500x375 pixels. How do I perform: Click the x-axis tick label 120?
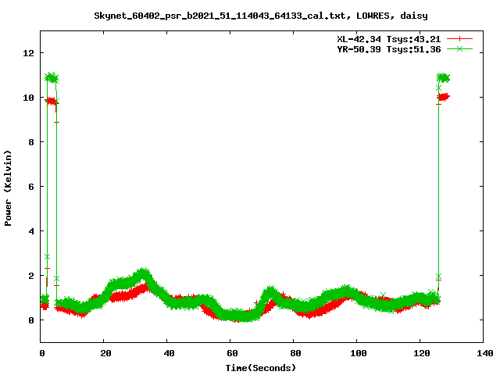click(422, 353)
